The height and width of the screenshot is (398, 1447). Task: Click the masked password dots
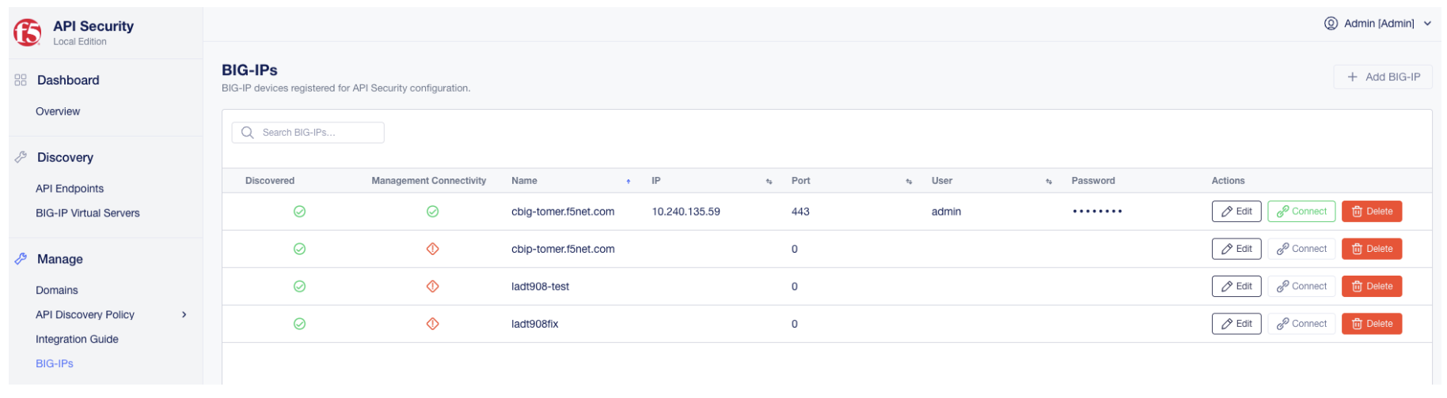(x=1097, y=212)
